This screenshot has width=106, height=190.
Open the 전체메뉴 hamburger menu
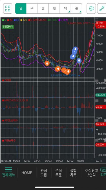(x=9, y=172)
